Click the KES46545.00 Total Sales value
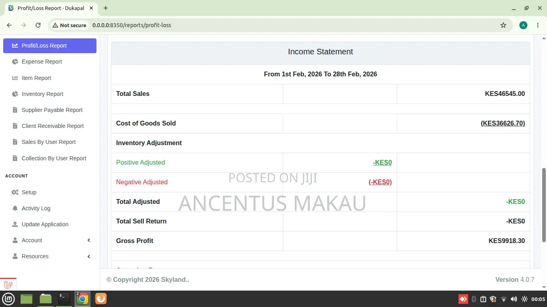Viewport: 547px width, 307px height. (x=505, y=94)
